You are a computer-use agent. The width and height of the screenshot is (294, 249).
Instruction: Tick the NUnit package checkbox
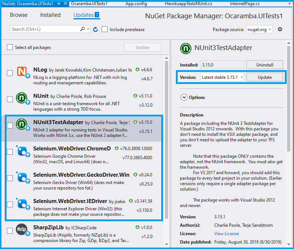(10, 99)
